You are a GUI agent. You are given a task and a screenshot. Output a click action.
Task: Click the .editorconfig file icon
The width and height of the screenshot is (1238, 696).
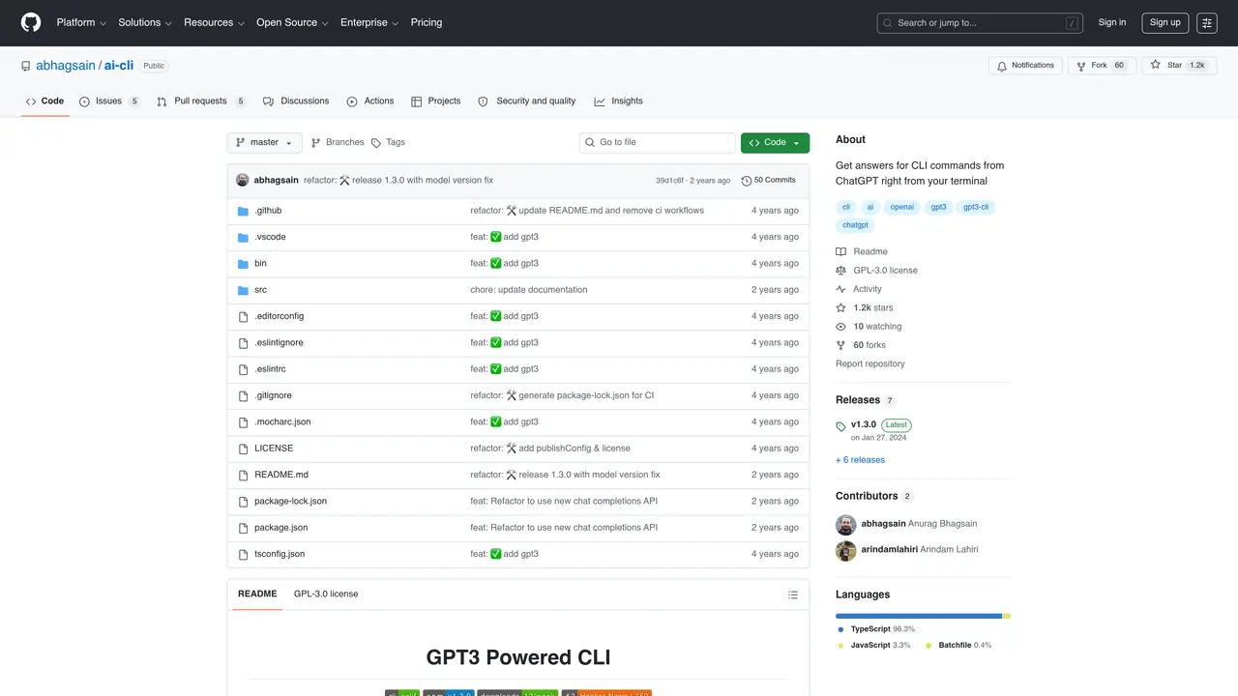tap(244, 316)
